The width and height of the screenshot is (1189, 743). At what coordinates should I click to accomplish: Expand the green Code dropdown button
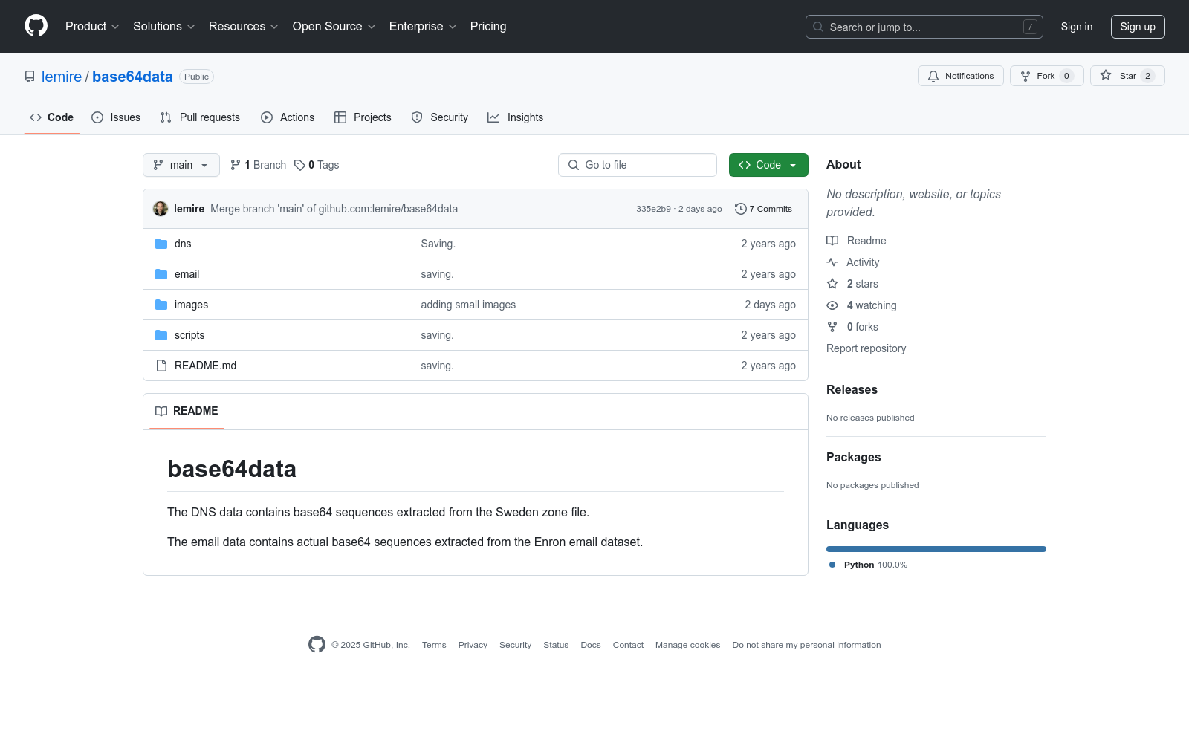768,165
